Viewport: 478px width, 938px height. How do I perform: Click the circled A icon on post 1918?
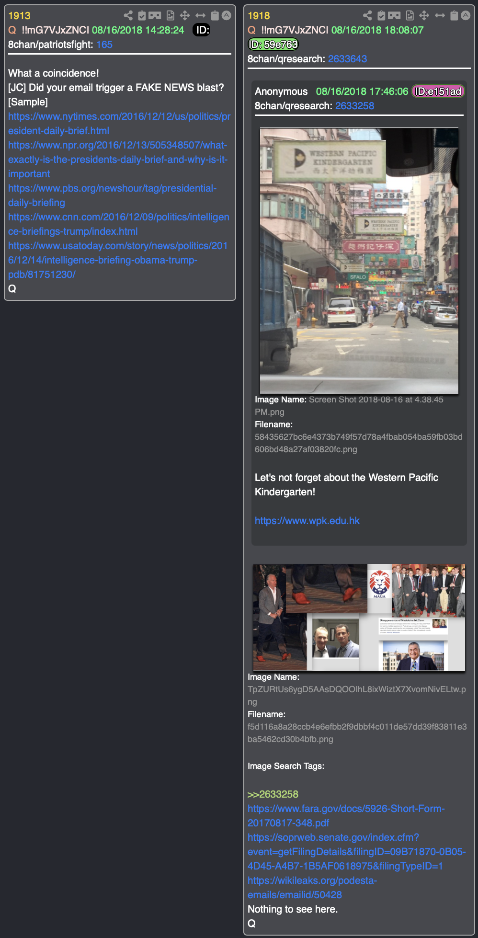[466, 15]
